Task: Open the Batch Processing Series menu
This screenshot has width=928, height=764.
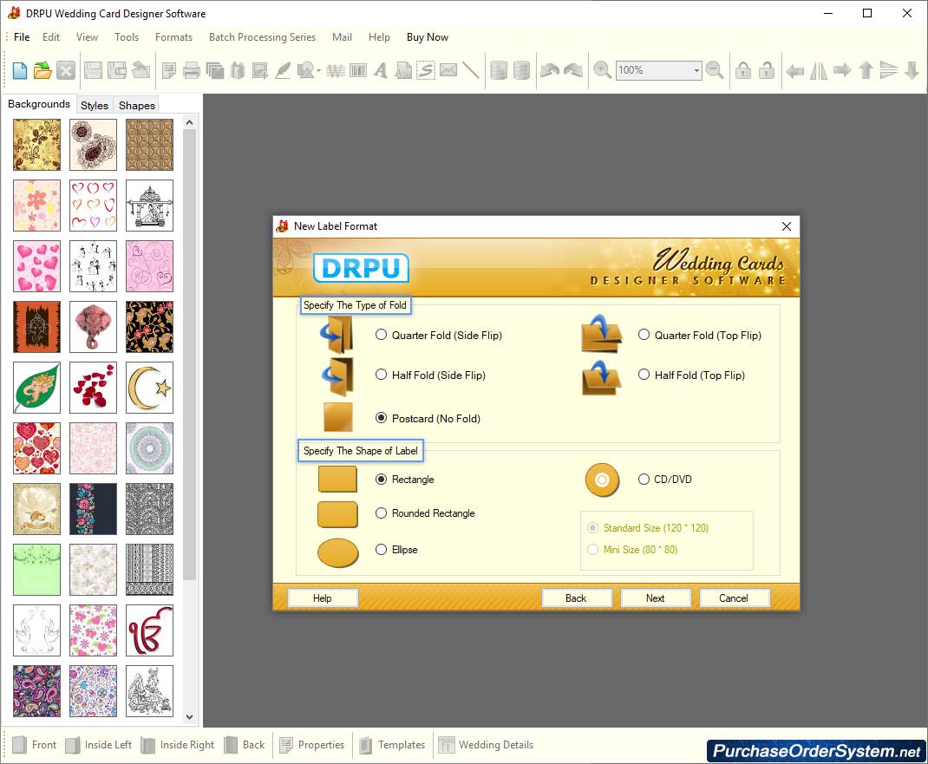Action: [262, 37]
